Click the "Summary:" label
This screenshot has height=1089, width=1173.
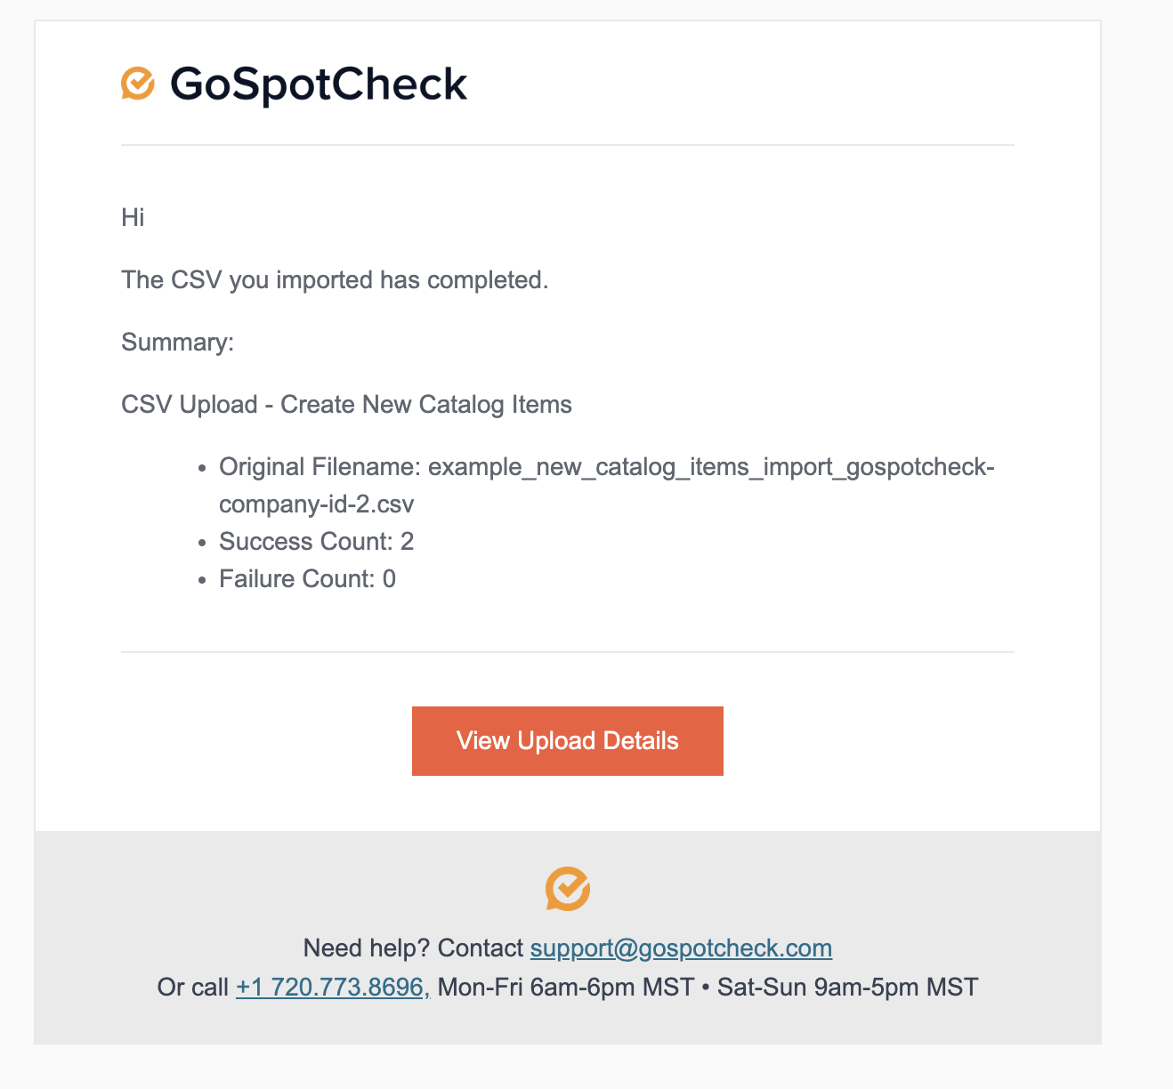pos(178,343)
